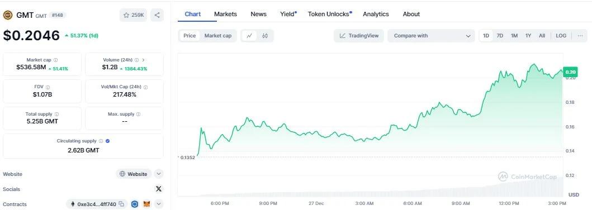
Task: Switch to line chart icon
Action: [249, 36]
